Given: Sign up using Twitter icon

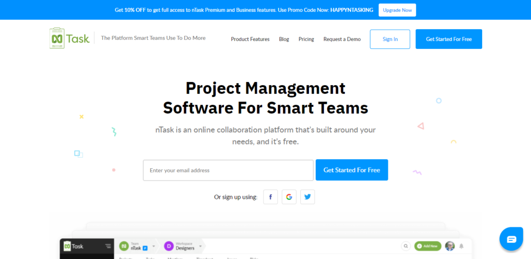Looking at the screenshot, I should click(x=308, y=197).
